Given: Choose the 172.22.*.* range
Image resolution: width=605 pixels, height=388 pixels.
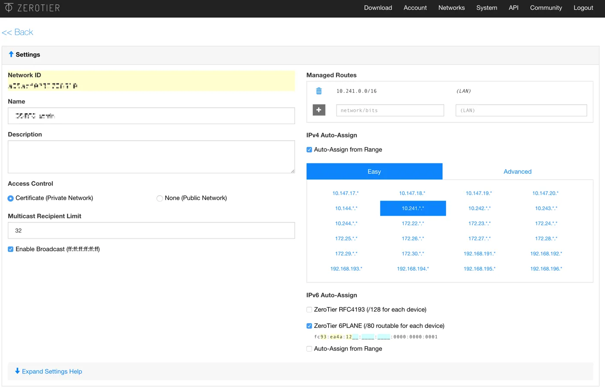Looking at the screenshot, I should [x=413, y=223].
